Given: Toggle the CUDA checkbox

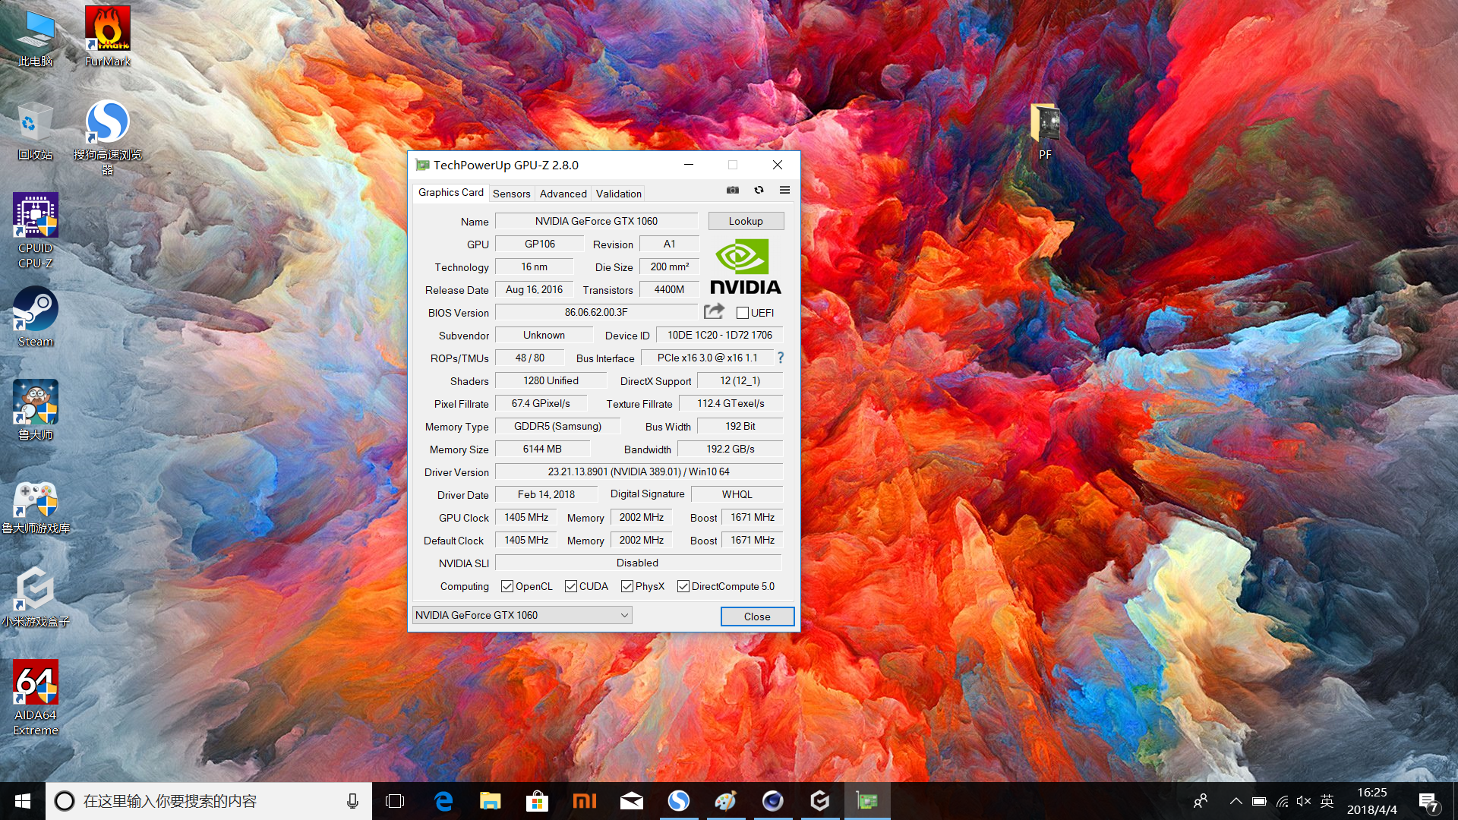Looking at the screenshot, I should pyautogui.click(x=571, y=586).
